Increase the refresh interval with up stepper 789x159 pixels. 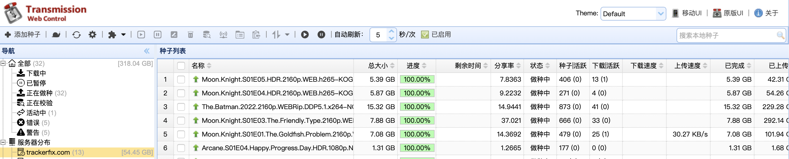coord(391,31)
